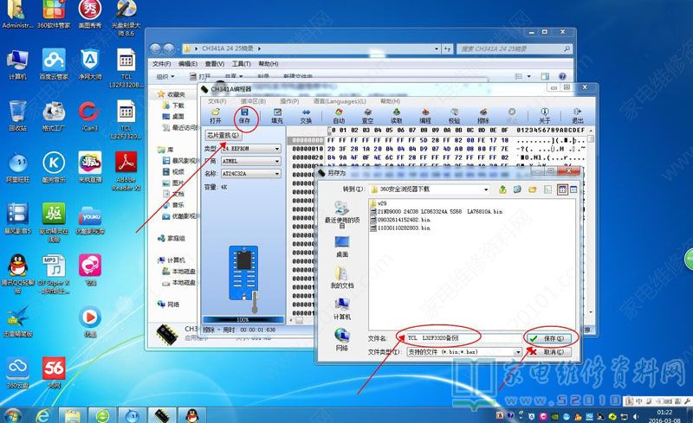Open the Adobe Reader XI desktop icon
Viewport: 693px width, 423px height.
tap(126, 171)
